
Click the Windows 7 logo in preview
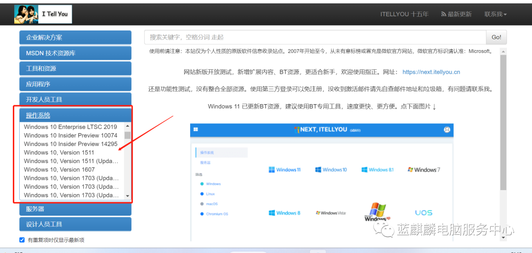[424, 169]
